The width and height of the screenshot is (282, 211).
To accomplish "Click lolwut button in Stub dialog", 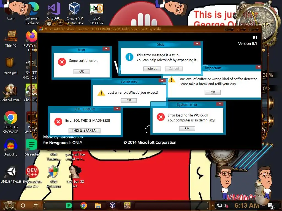I will pos(152,69).
